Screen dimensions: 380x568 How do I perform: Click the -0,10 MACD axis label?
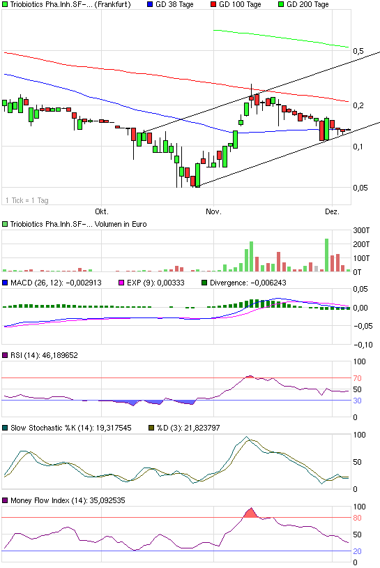tap(363, 345)
